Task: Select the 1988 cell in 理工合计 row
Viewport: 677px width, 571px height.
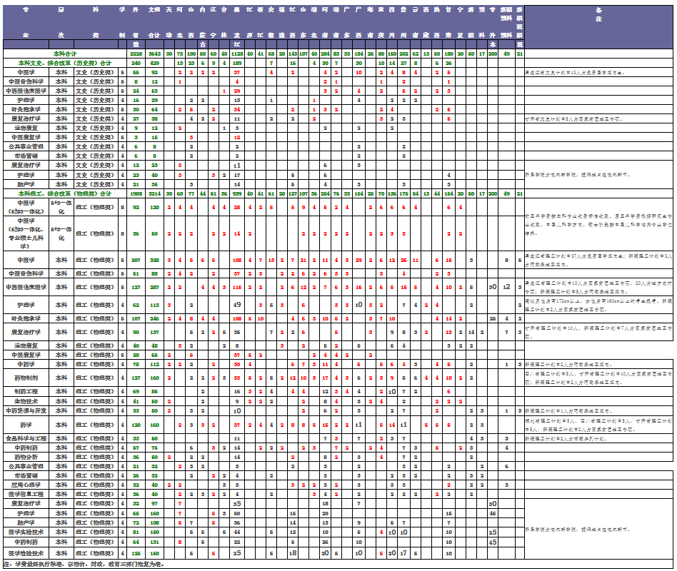Action: click(136, 194)
